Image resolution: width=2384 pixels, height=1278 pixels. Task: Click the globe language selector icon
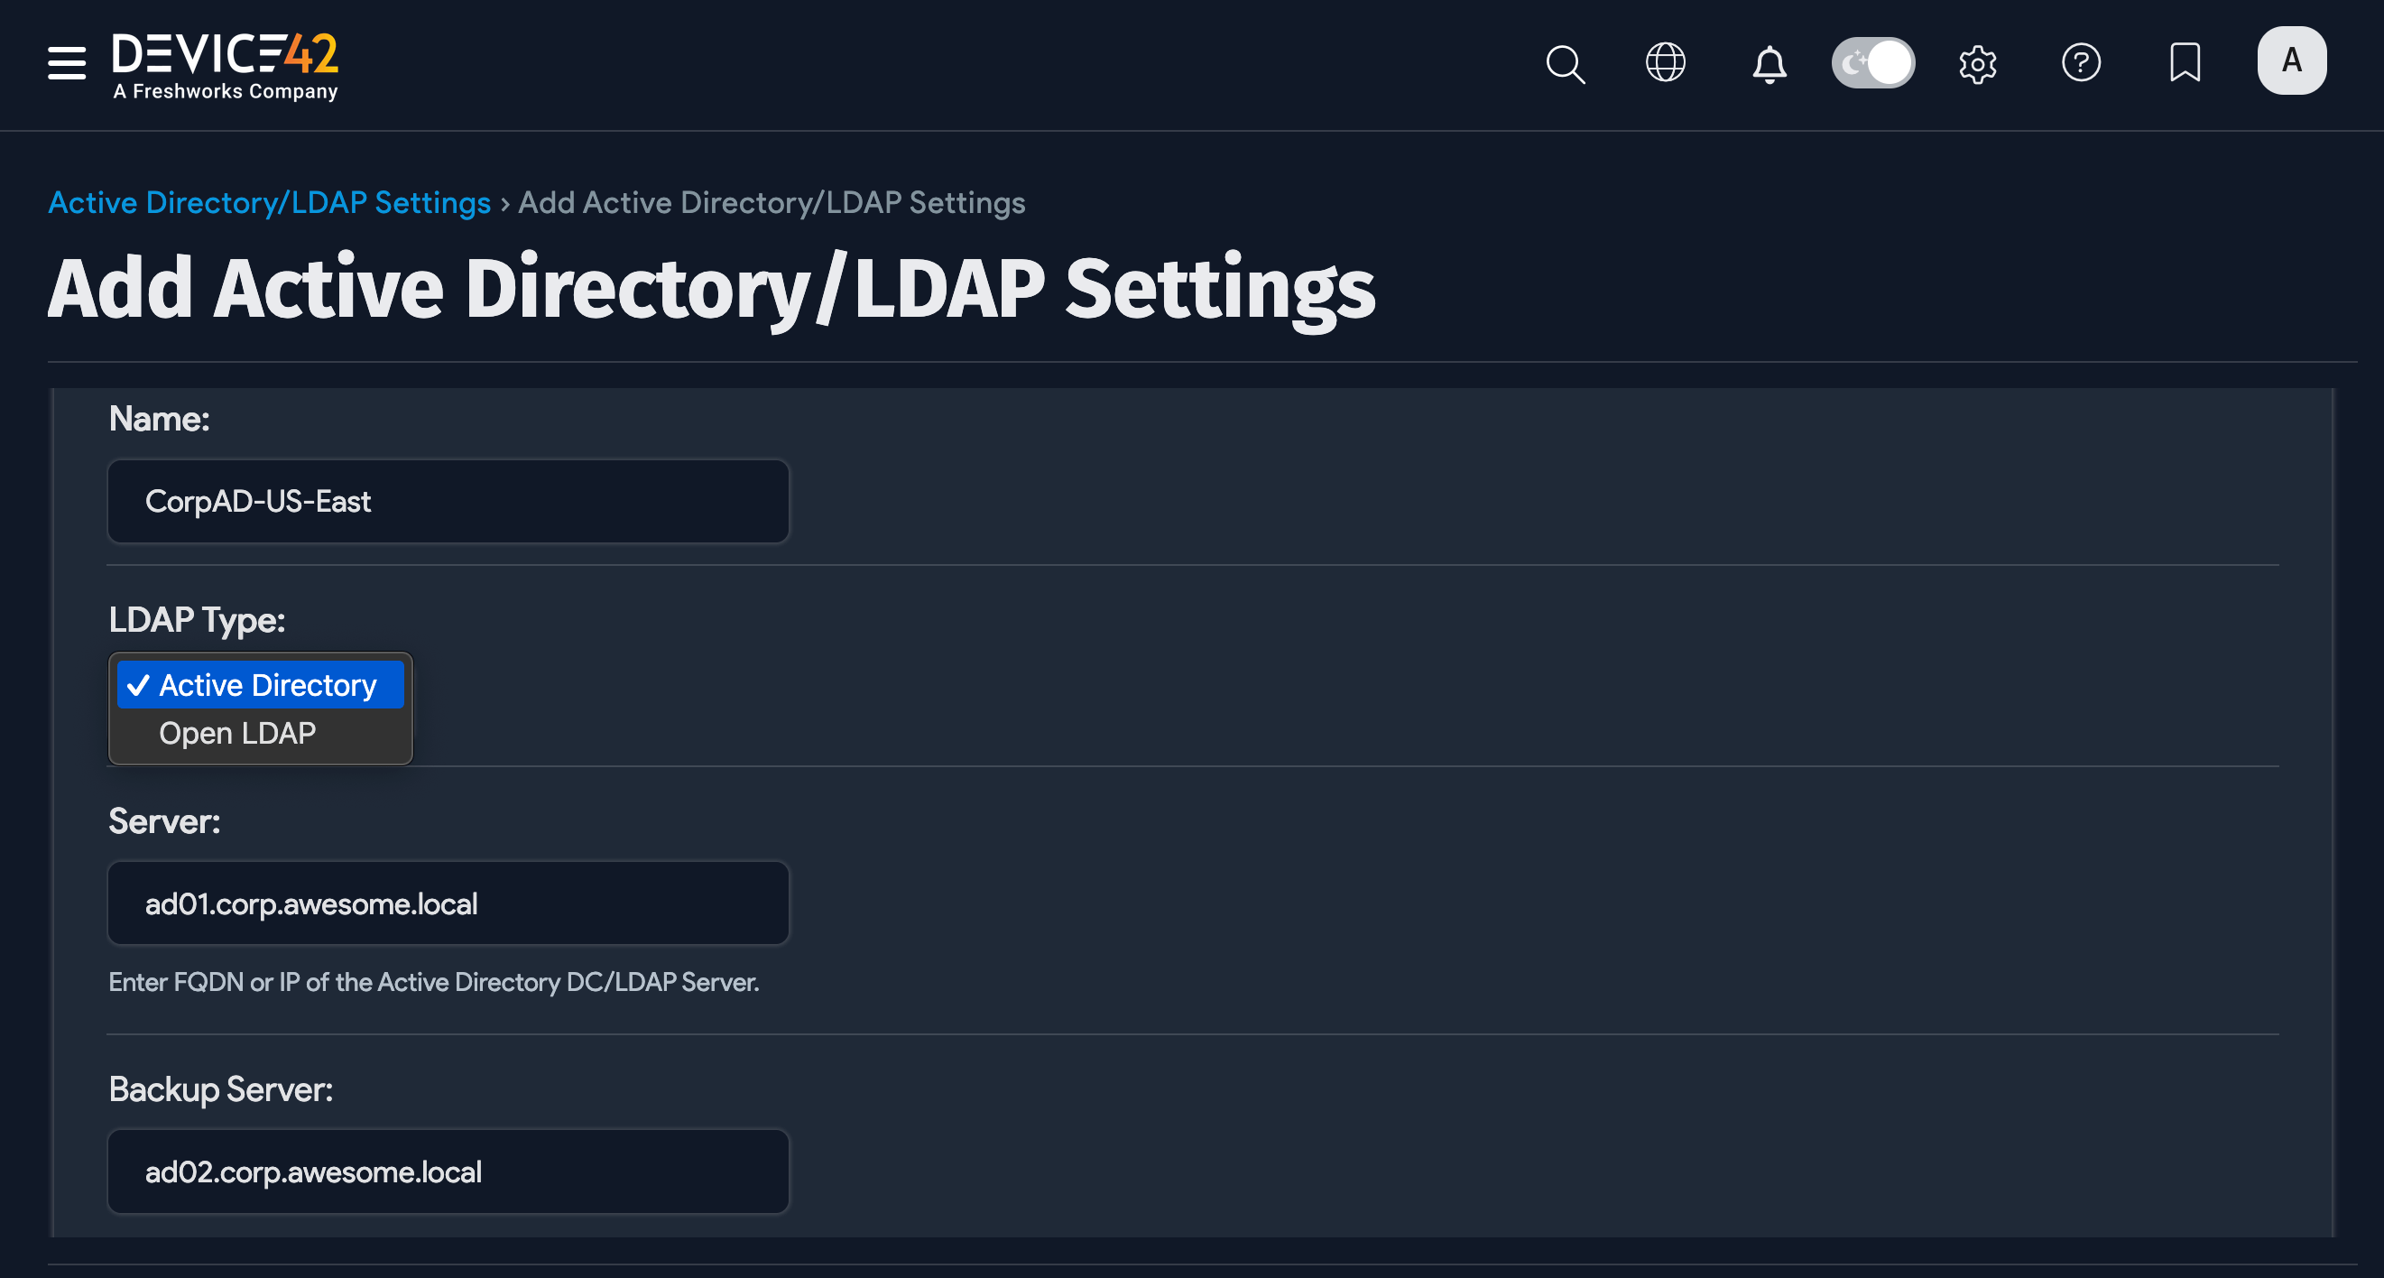(1665, 63)
